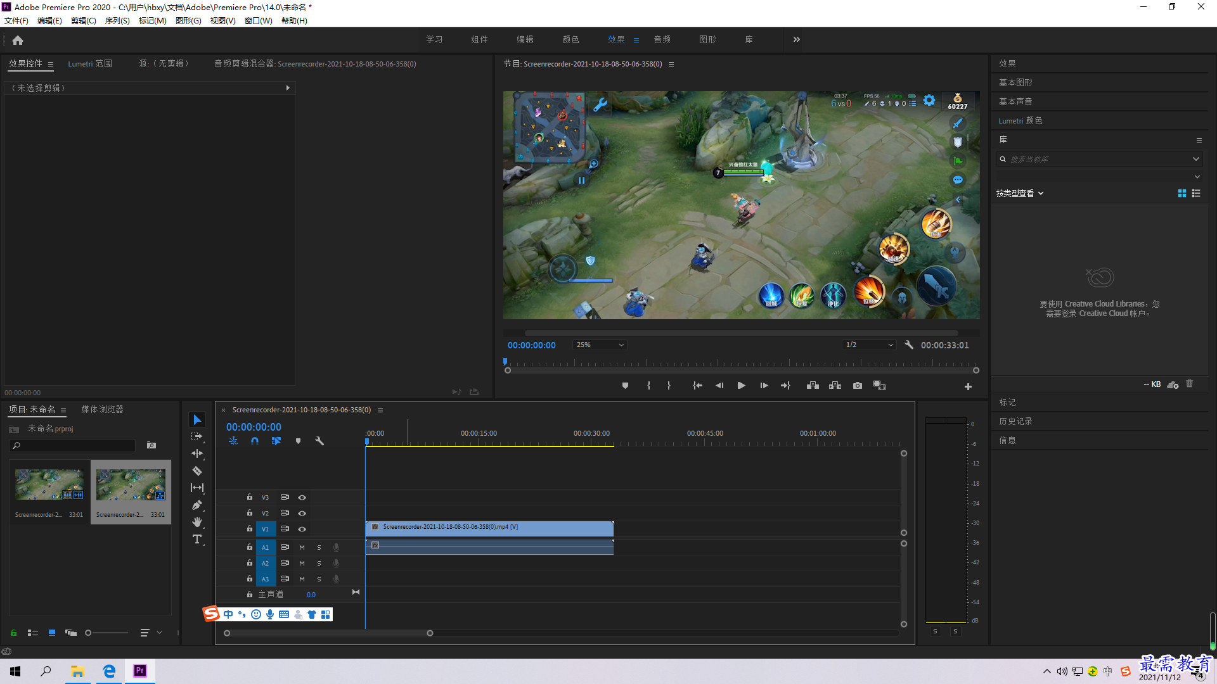Switch to the Audio workspace tab
This screenshot has width=1217, height=684.
click(662, 40)
